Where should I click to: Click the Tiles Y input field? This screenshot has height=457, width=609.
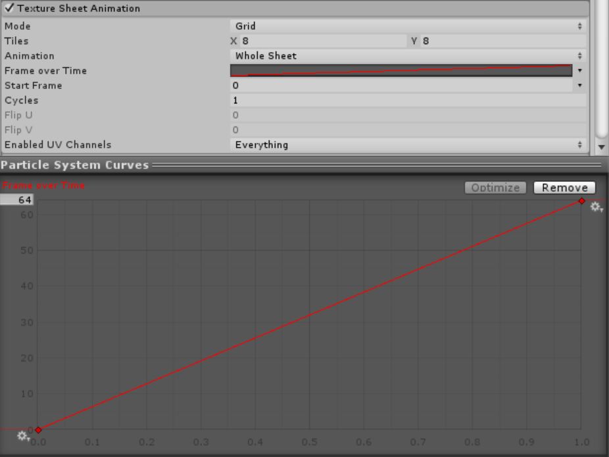click(x=503, y=41)
